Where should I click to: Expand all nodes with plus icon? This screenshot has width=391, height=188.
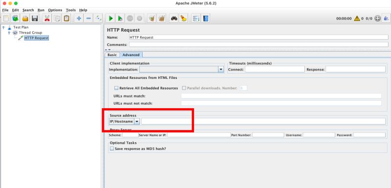(x=79, y=19)
